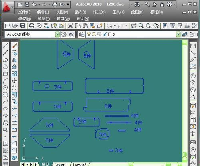200x166 pixels.
Task: Open the 修改(M) menu
Action: [24, 18]
